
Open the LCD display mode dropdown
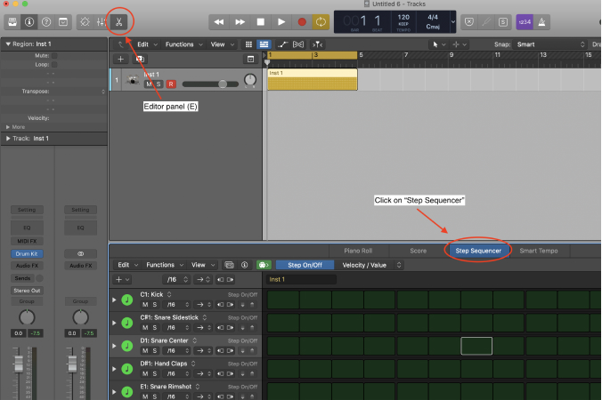click(x=453, y=22)
